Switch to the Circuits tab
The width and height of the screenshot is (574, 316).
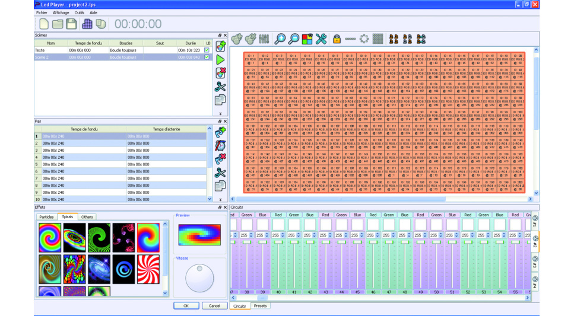[x=239, y=306]
